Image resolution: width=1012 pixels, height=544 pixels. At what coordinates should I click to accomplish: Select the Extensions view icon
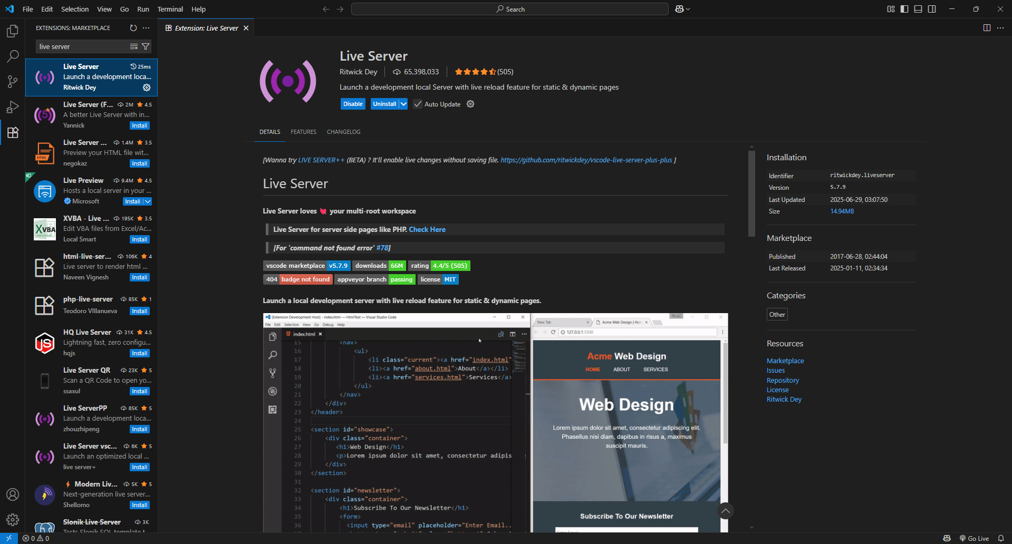click(13, 132)
